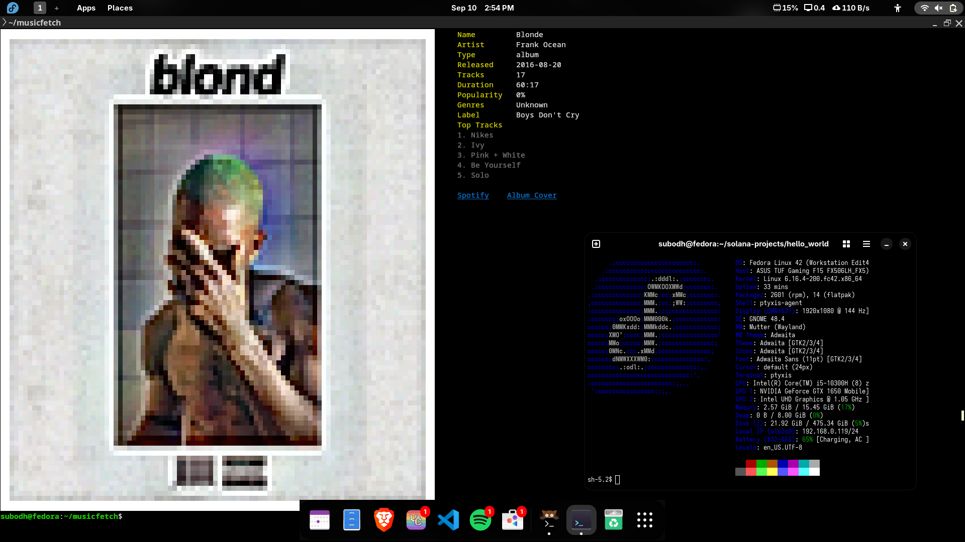Open the file manager from the dock
965x542 pixels.
(352, 520)
